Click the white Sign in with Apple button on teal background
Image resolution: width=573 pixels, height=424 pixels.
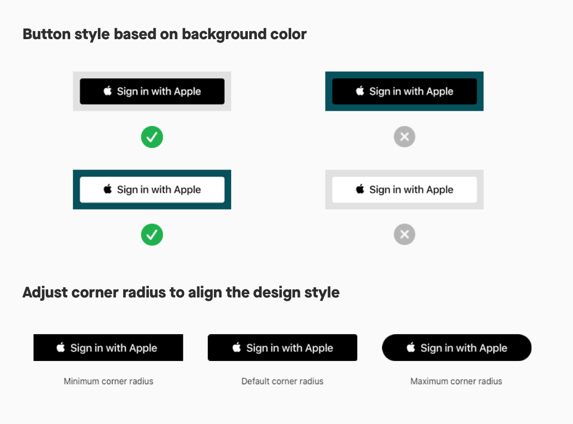[x=152, y=190]
